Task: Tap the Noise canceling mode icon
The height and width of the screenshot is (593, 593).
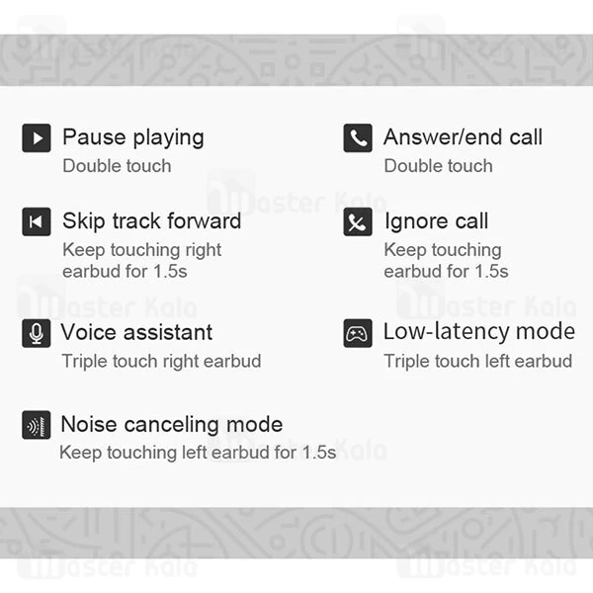Action: [37, 425]
